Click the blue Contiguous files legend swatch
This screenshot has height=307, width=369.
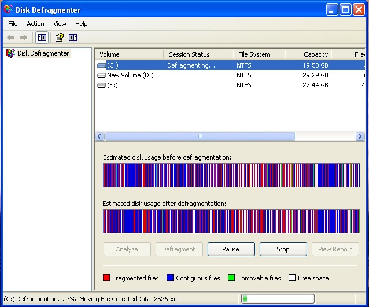[x=170, y=278]
